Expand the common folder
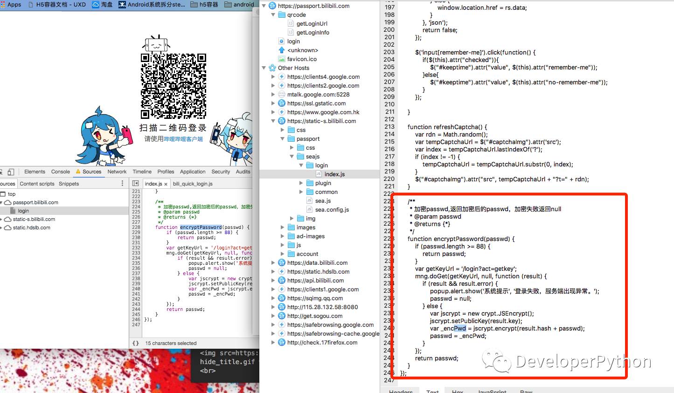This screenshot has height=393, width=674. (x=301, y=192)
